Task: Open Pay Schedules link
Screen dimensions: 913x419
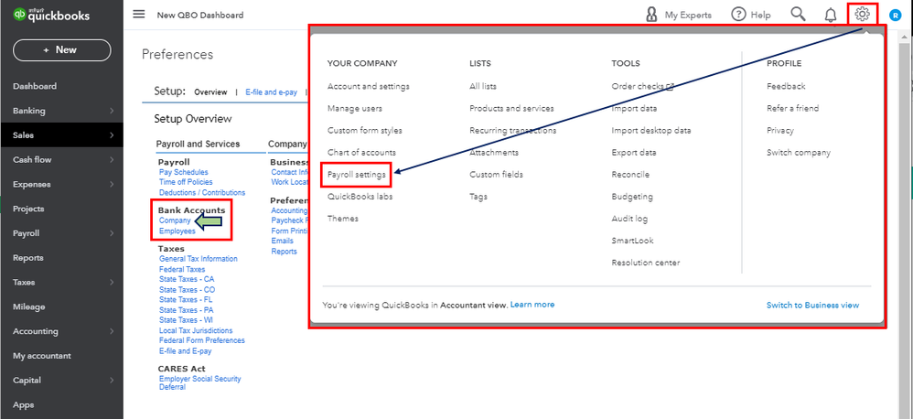Action: tap(183, 172)
